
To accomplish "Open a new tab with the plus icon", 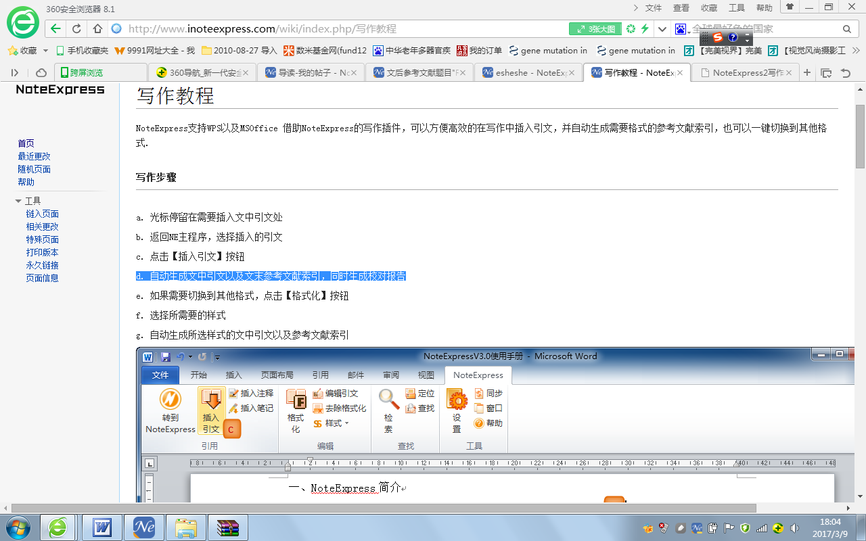I will [x=806, y=72].
